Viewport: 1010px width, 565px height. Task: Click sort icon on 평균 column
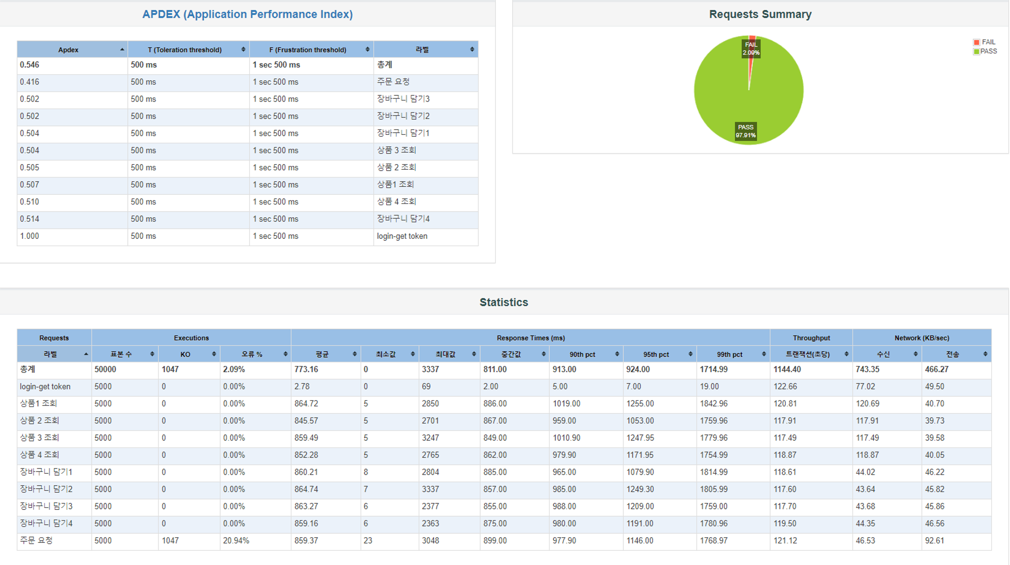coord(355,354)
